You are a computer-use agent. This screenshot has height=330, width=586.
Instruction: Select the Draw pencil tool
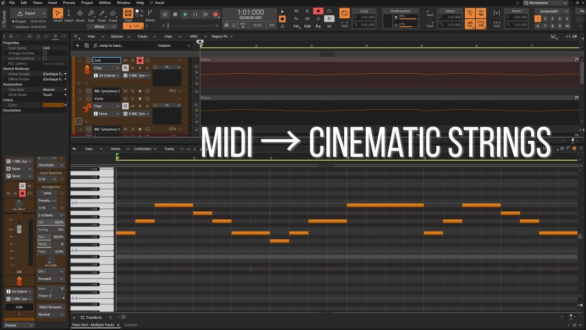point(102,13)
